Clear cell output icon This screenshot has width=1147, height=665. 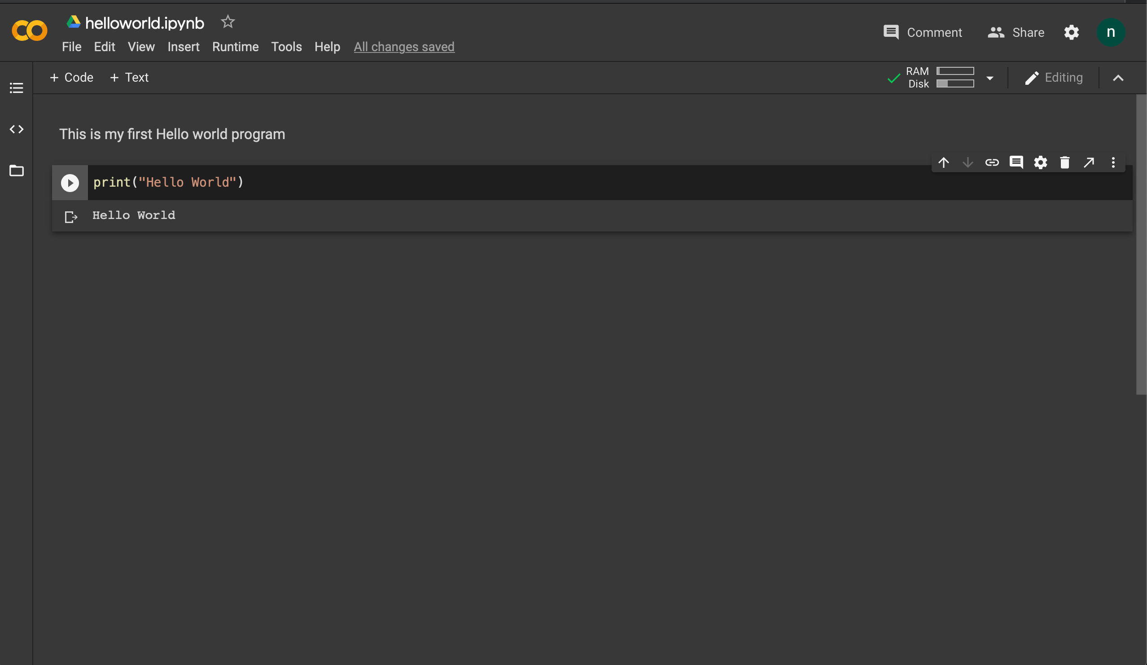tap(71, 217)
